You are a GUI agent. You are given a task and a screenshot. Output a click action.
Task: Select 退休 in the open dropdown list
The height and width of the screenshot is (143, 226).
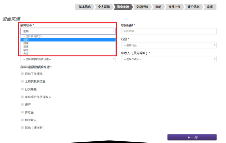click(x=26, y=46)
